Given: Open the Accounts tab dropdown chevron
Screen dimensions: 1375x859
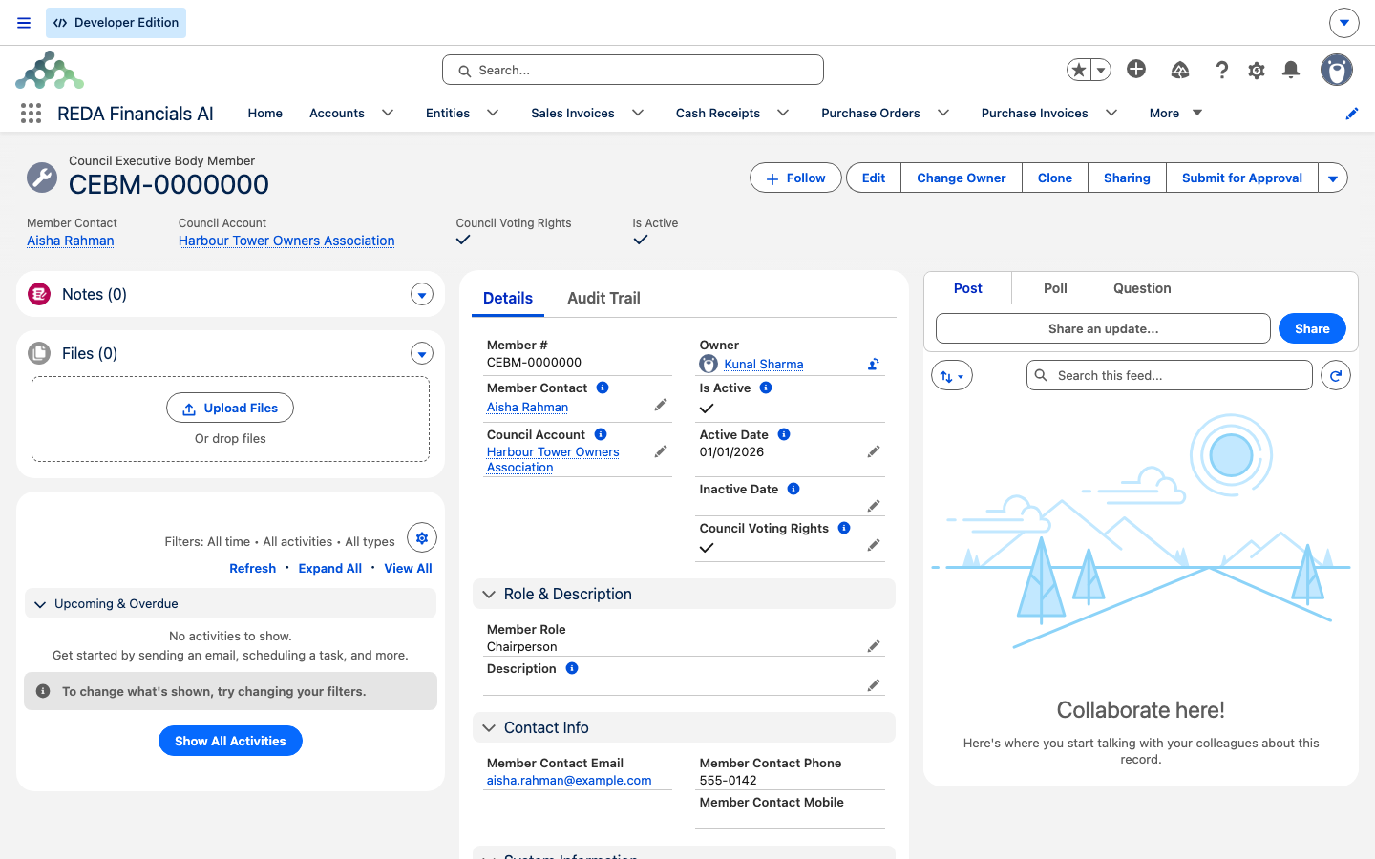Looking at the screenshot, I should click(388, 113).
